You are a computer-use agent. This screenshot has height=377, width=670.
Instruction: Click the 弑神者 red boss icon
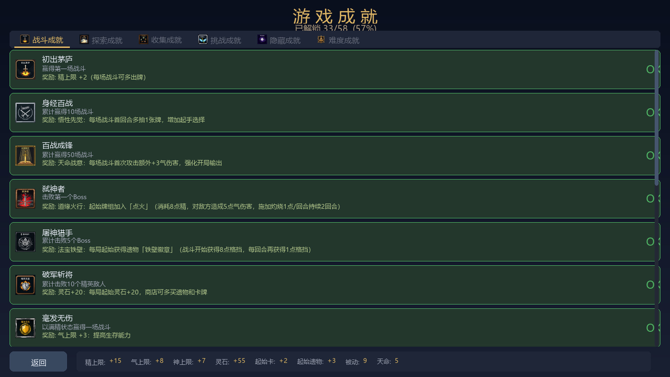[25, 199]
